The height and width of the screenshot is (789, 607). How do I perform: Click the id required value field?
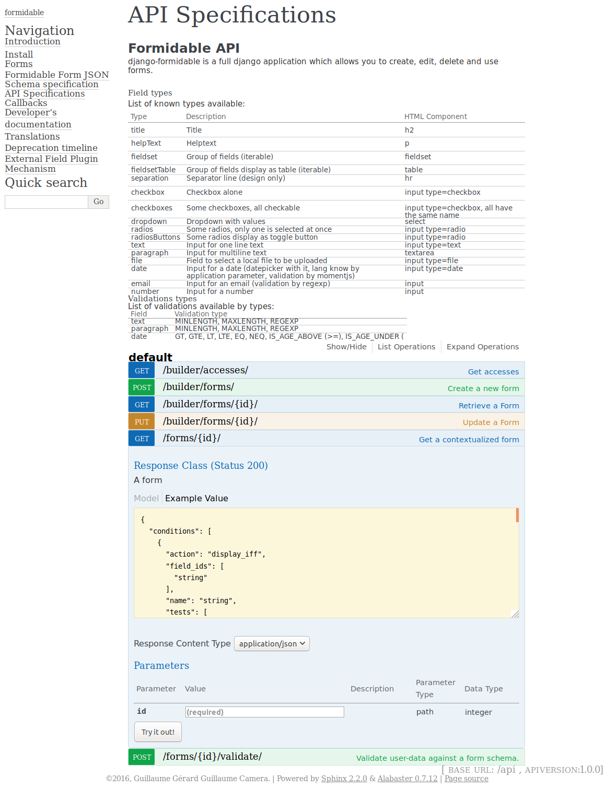point(265,712)
